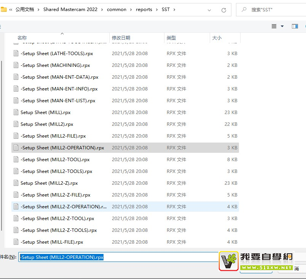The image size is (306, 279).
Task: Click file icon of -Setup Sheet (MACHINING).rpx
Action: click(x=16, y=65)
